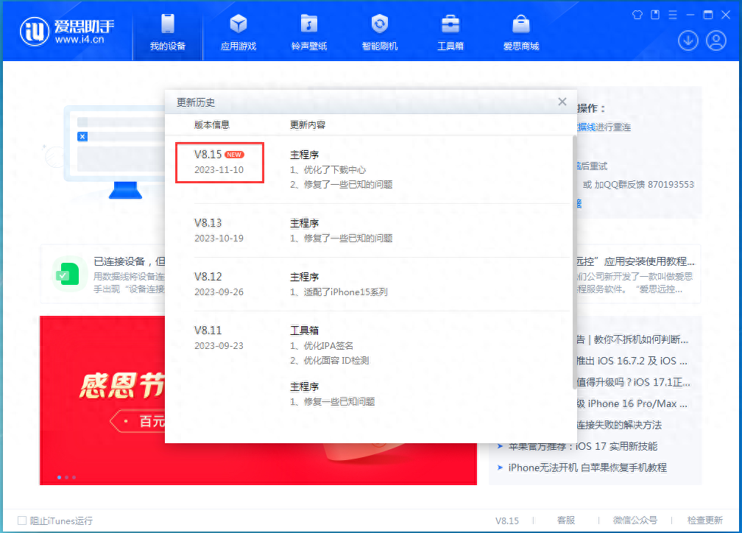Image resolution: width=742 pixels, height=533 pixels.
Task: Open the download manager circle icon
Action: tap(688, 40)
